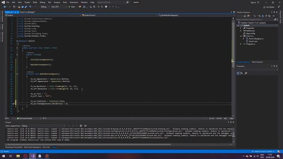Click Sign in at top right
Image resolution: width=283 pixels, height=159 pixels.
253,3
